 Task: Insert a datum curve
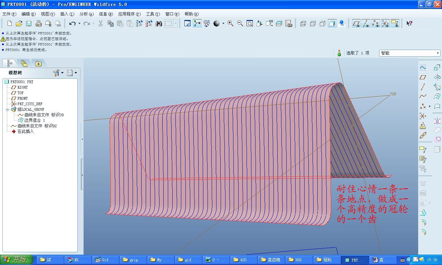coord(423,97)
